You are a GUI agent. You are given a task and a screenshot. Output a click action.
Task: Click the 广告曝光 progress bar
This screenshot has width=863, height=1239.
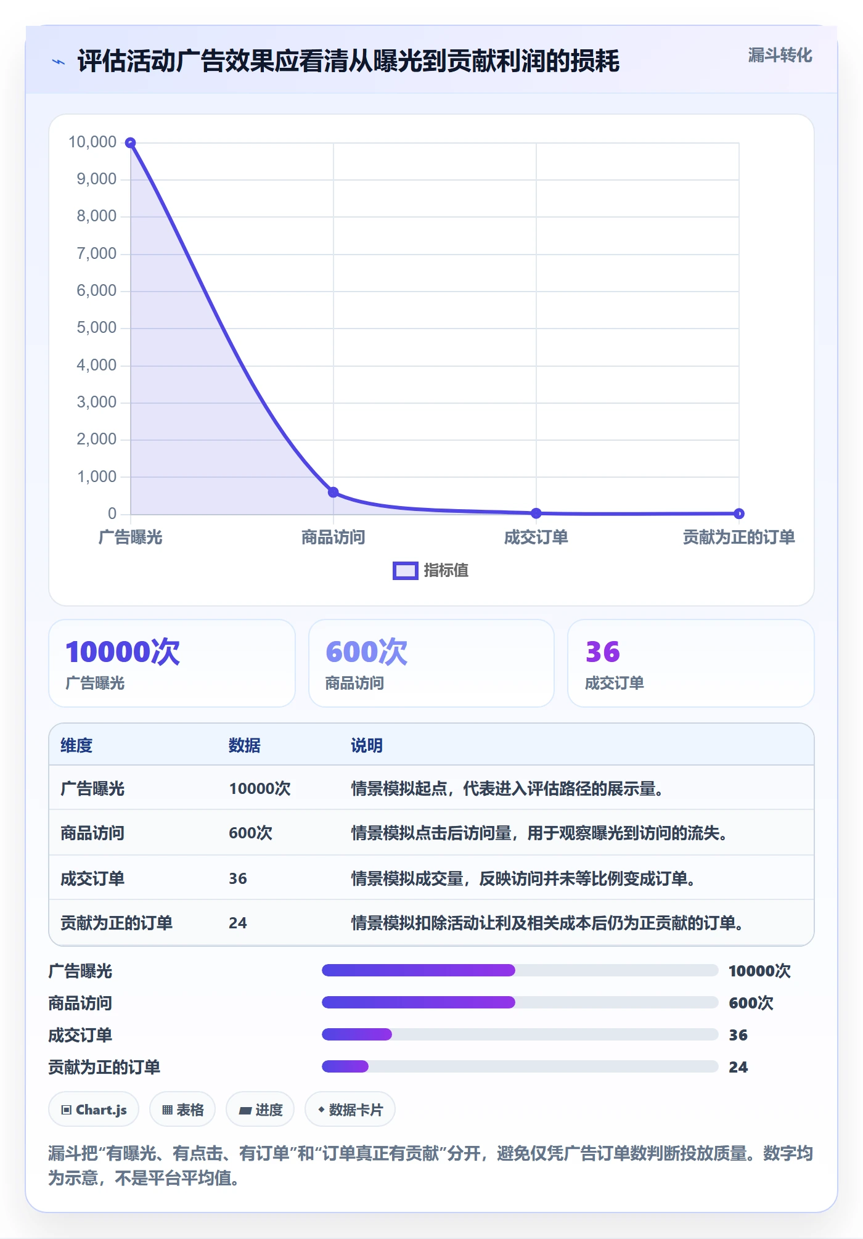click(x=520, y=970)
